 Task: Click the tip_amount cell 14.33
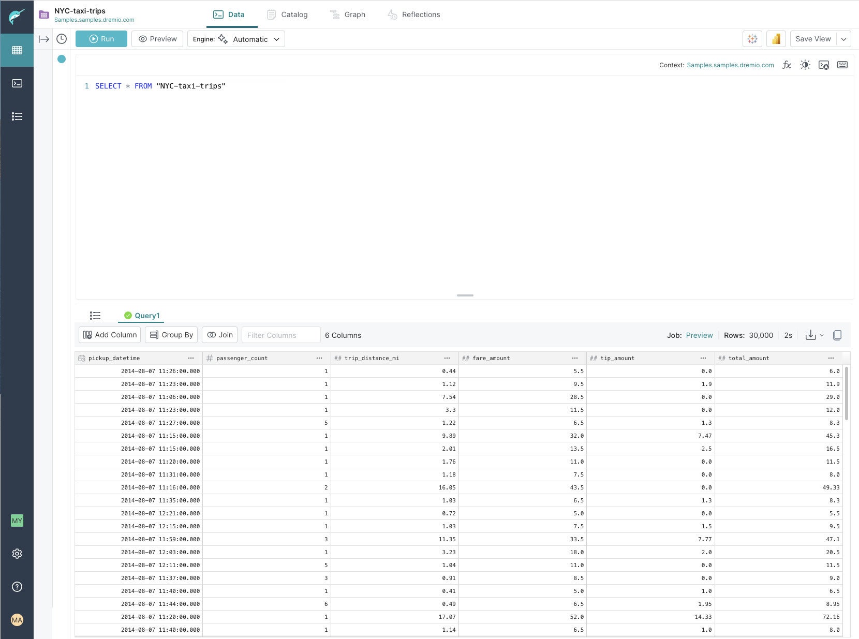tap(650, 617)
